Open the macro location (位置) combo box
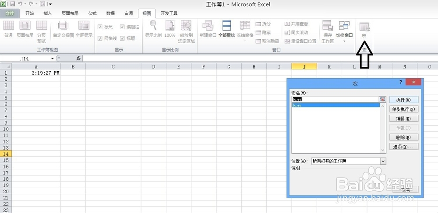 pos(349,161)
